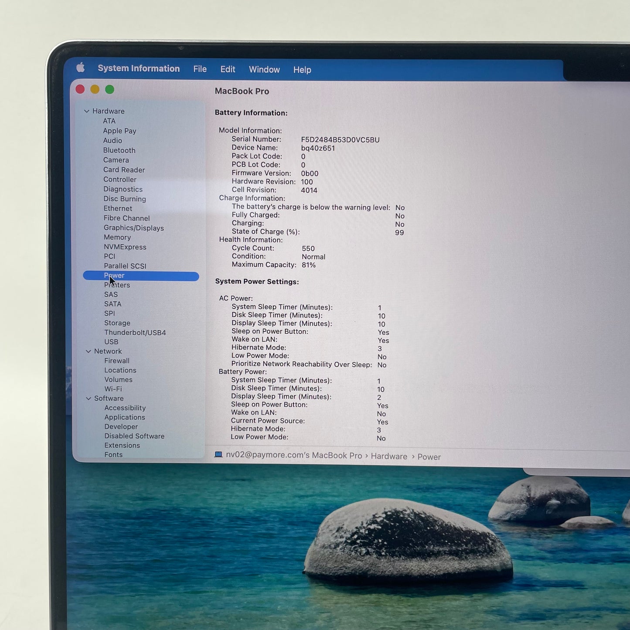Screen dimensions: 630x630
Task: Click the Cell Revision value 4014
Action: tap(309, 191)
